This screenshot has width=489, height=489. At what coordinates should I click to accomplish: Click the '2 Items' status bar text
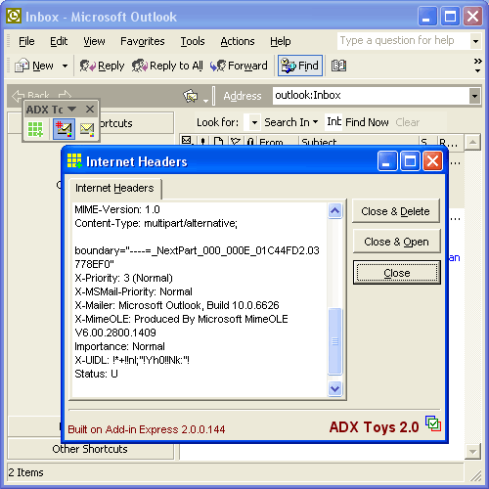tap(25, 472)
